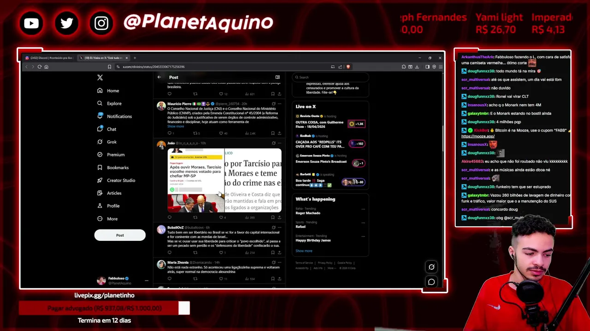Click the x.com address bar URL
590x331 pixels.
pos(153,67)
